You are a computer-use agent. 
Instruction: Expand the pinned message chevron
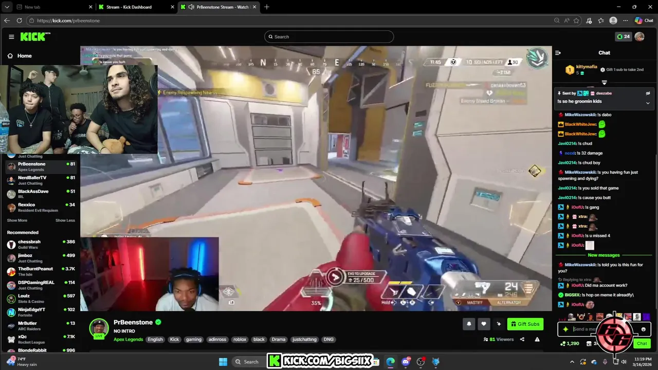(648, 103)
